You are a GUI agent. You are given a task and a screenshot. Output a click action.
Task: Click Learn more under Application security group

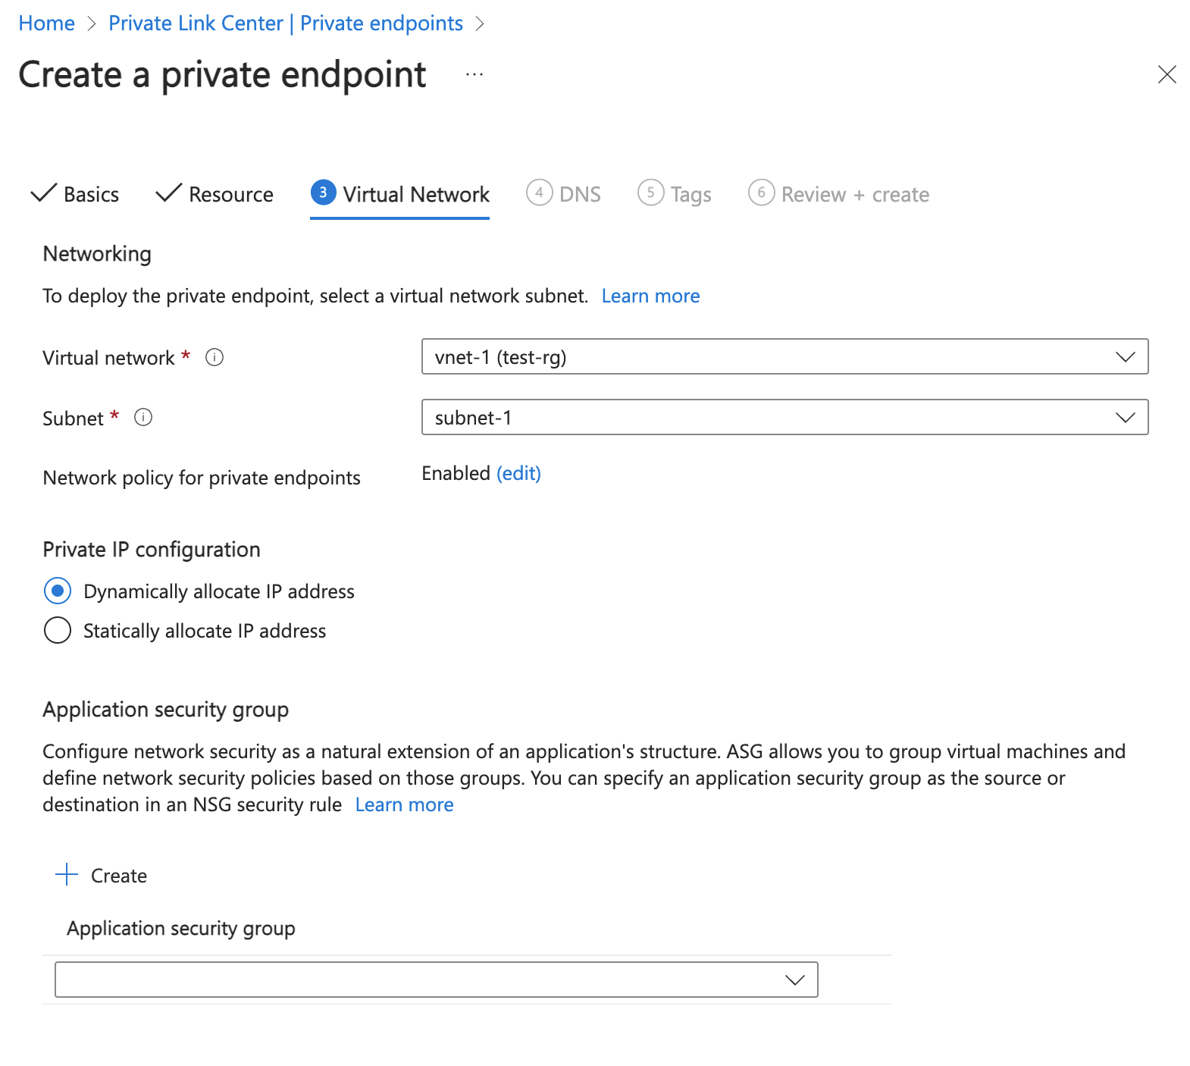coord(403,804)
